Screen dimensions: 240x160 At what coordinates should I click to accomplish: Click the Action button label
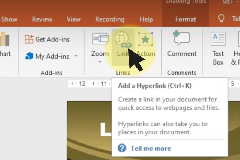pos(146,54)
